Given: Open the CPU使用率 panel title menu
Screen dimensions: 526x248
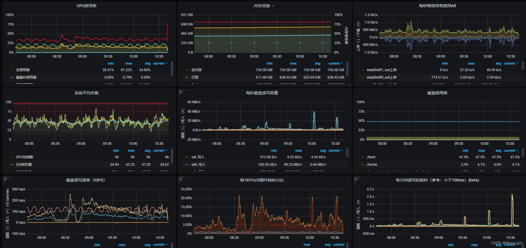Looking at the screenshot, I should [87, 6].
